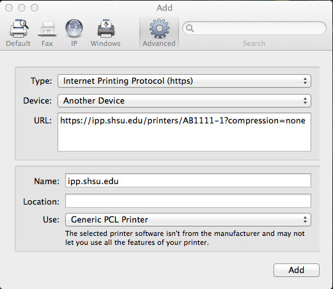Screen dimensions: 333x289
Task: Click the Default toolbar label
Action: click(x=18, y=43)
